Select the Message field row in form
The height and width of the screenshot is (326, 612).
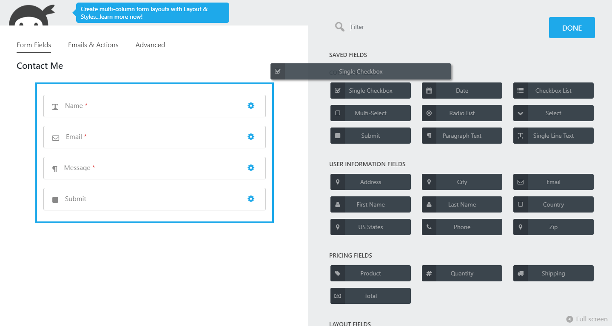154,168
